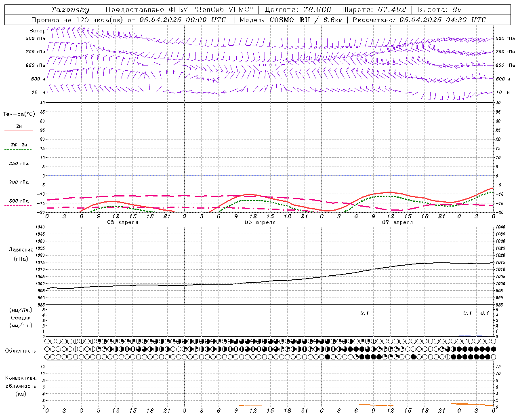Click the 'Высота: 8м' elevation text
The height and width of the screenshot is (414, 517).
(x=439, y=10)
